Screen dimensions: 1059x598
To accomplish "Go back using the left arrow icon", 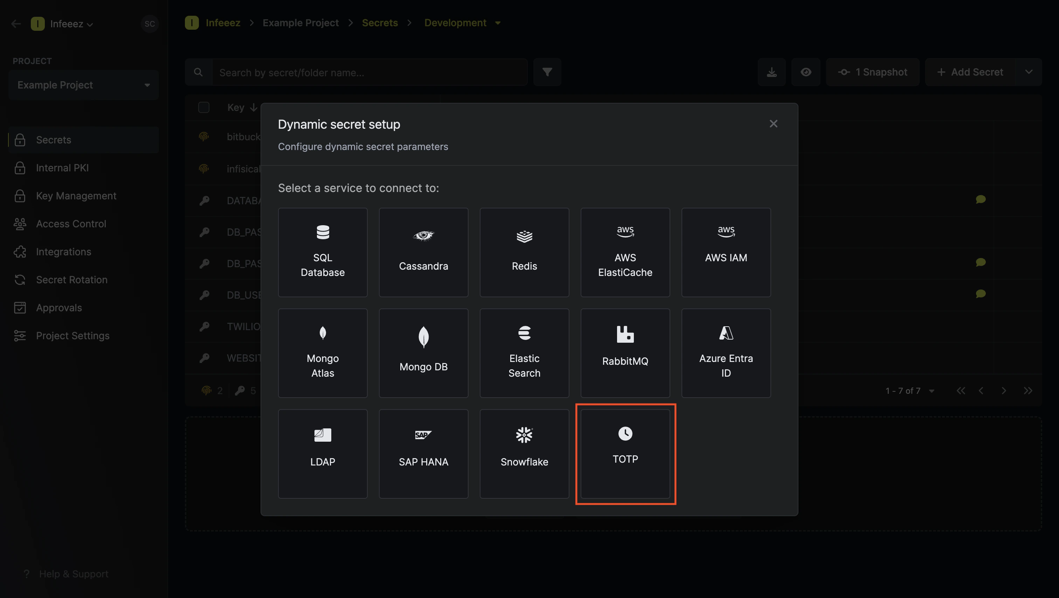I will [x=16, y=24].
